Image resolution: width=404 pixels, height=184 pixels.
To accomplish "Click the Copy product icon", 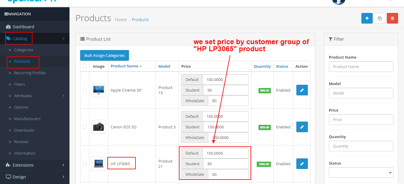I will [x=379, y=18].
